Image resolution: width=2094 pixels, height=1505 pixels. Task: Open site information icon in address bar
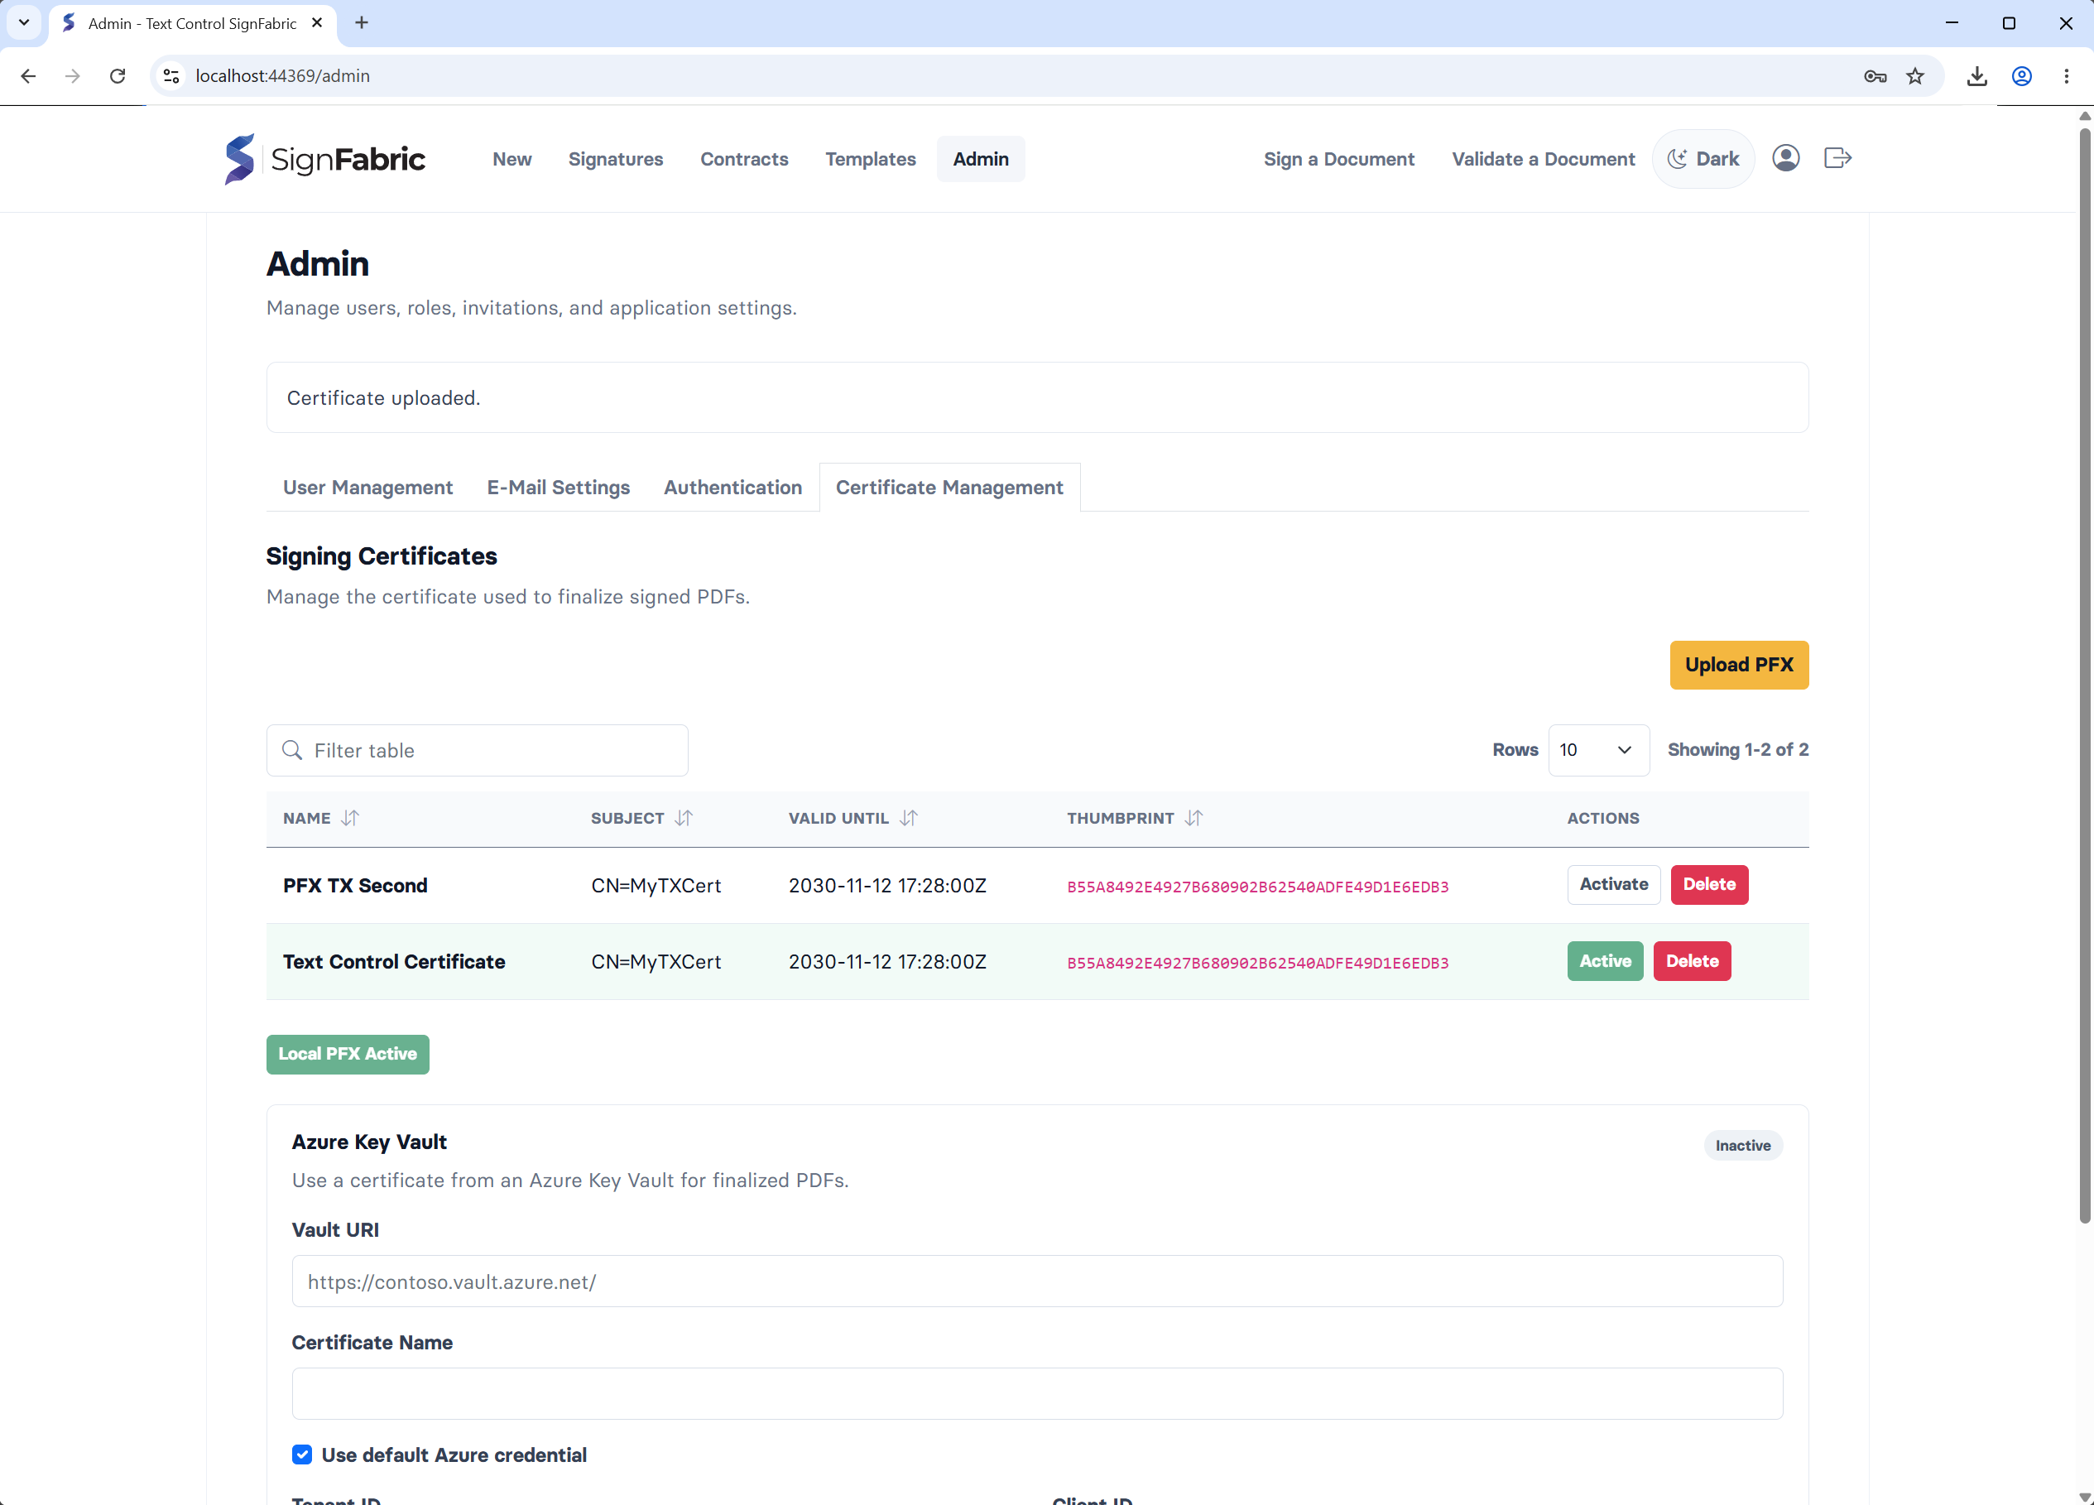click(170, 75)
